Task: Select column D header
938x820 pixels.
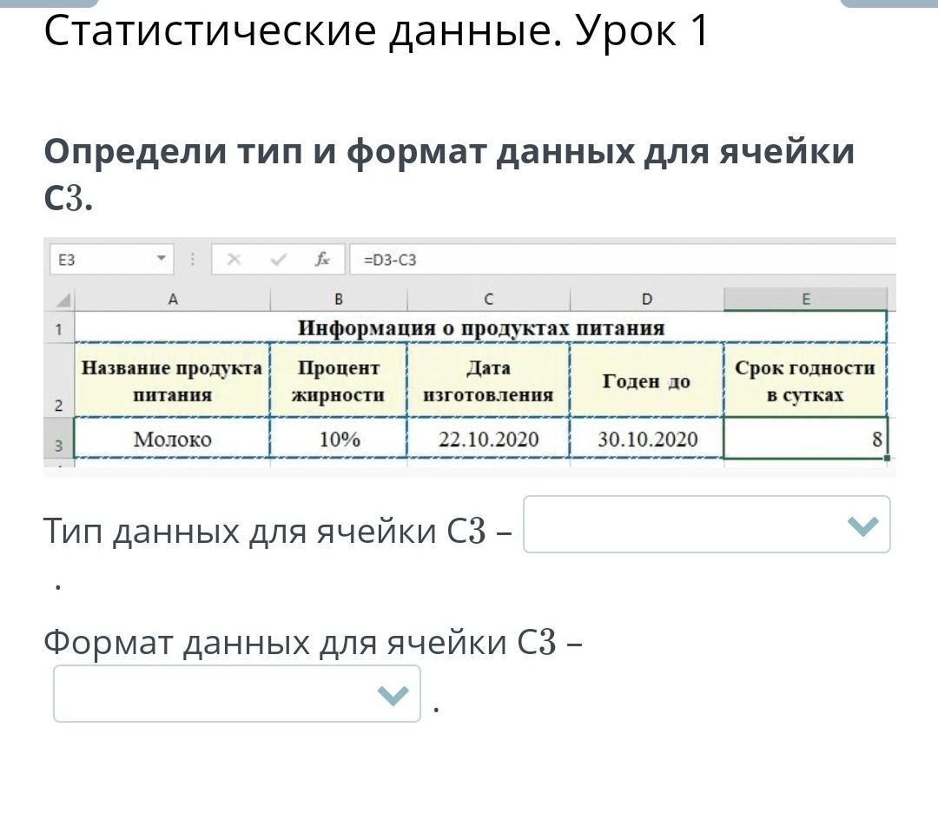Action: click(647, 299)
